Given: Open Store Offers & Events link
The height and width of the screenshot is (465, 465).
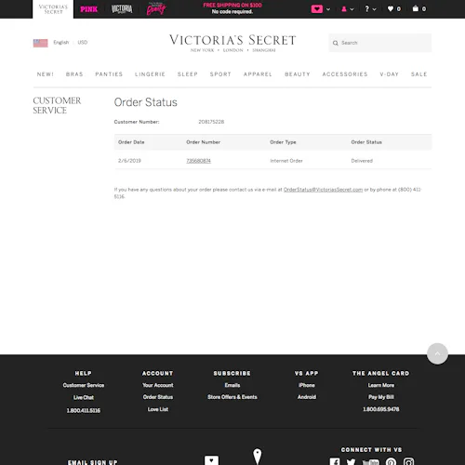Looking at the screenshot, I should click(232, 397).
